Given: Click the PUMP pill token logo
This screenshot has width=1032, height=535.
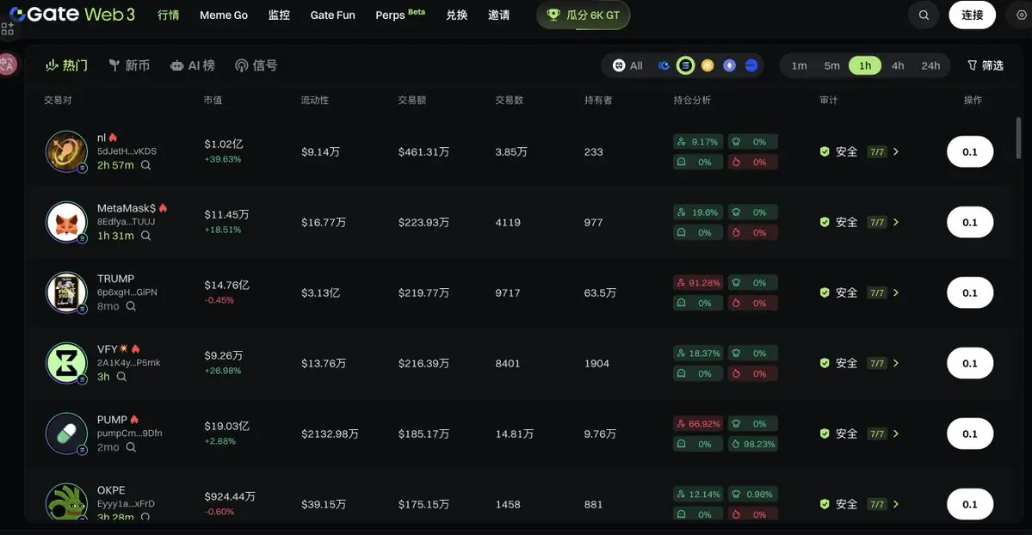Looking at the screenshot, I should coord(66,433).
